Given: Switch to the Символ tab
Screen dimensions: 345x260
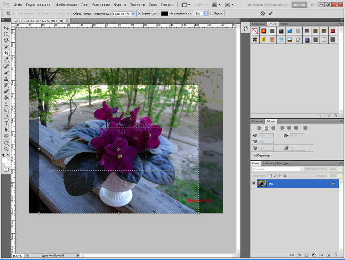Looking at the screenshot, I should tap(257, 121).
